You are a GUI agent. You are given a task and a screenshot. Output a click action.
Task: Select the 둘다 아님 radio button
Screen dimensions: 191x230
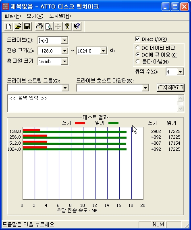pyautogui.click(x=137, y=61)
